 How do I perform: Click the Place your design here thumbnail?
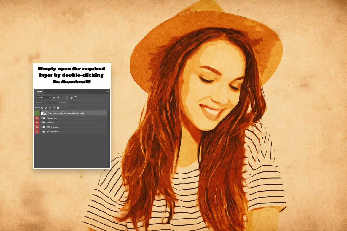(x=43, y=113)
